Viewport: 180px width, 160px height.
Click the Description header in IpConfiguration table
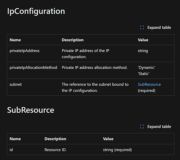click(x=73, y=40)
